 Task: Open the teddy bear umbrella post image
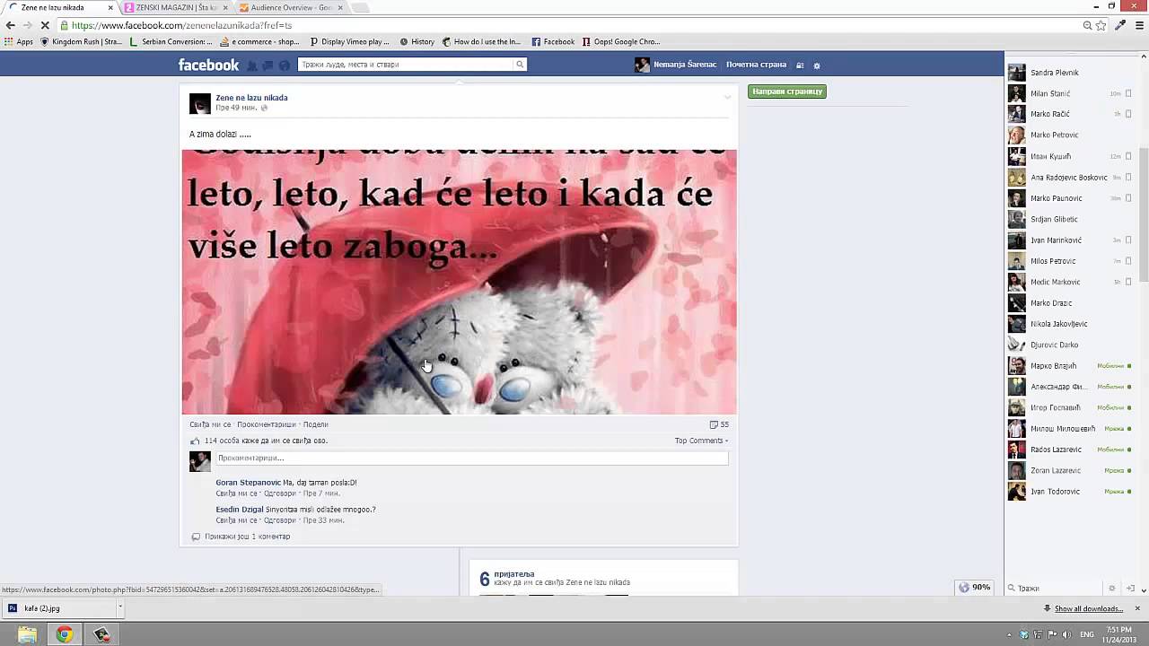click(x=459, y=282)
